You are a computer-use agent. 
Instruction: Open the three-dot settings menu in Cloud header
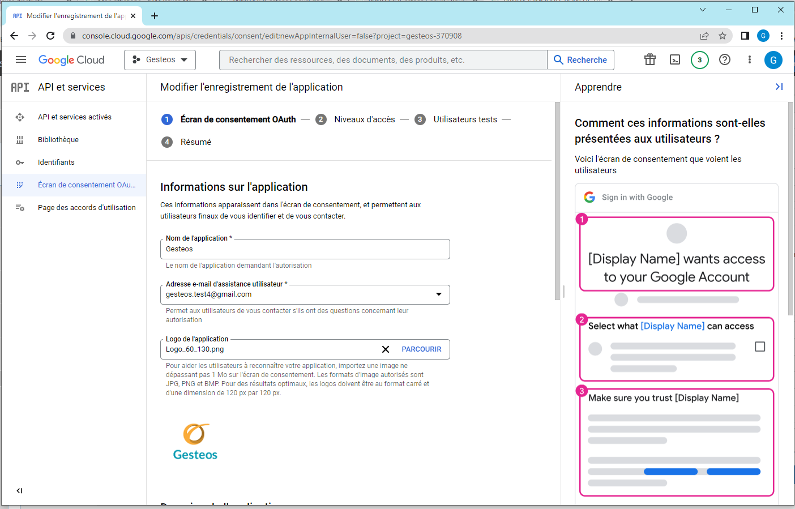750,59
